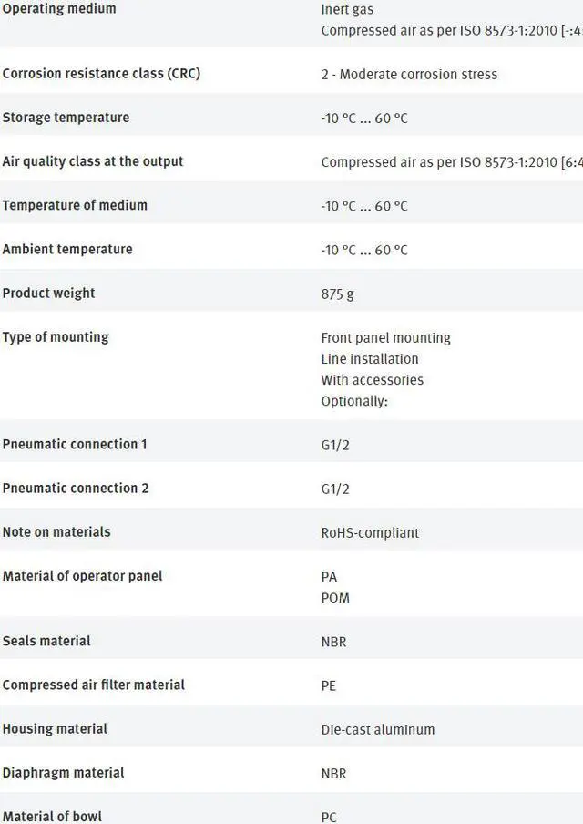This screenshot has width=583, height=824.
Task: Click the Type of mounting label
Action: [x=56, y=337]
